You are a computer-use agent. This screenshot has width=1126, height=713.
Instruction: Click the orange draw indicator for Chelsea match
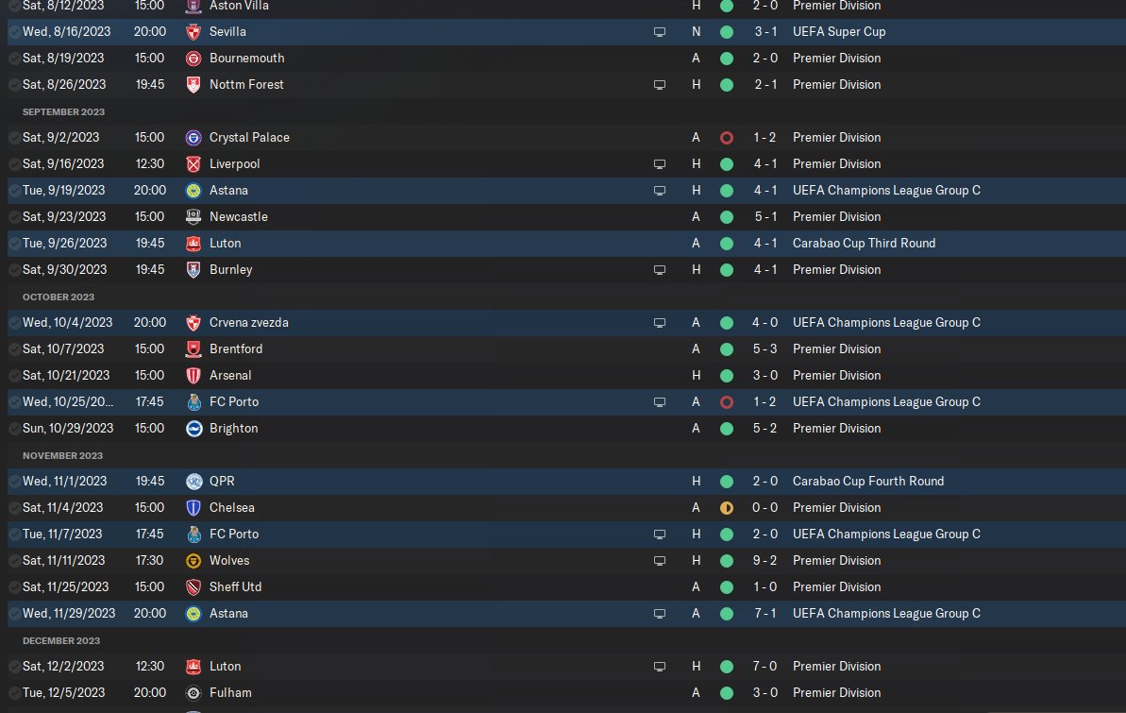tap(727, 507)
